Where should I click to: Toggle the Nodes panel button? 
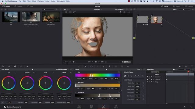pos(165,6)
